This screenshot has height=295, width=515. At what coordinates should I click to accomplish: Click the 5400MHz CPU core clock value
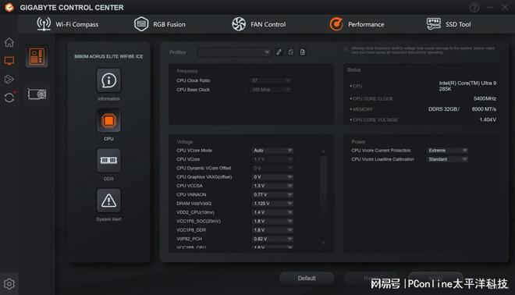click(485, 98)
